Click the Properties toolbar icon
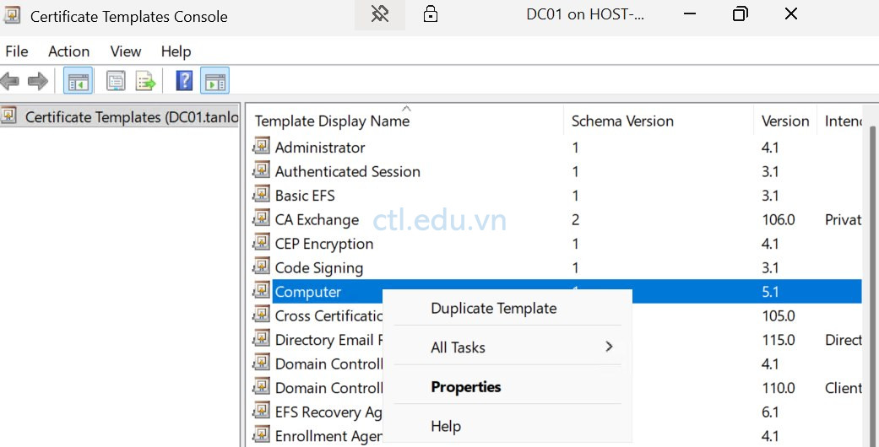The image size is (879, 447). click(x=116, y=82)
